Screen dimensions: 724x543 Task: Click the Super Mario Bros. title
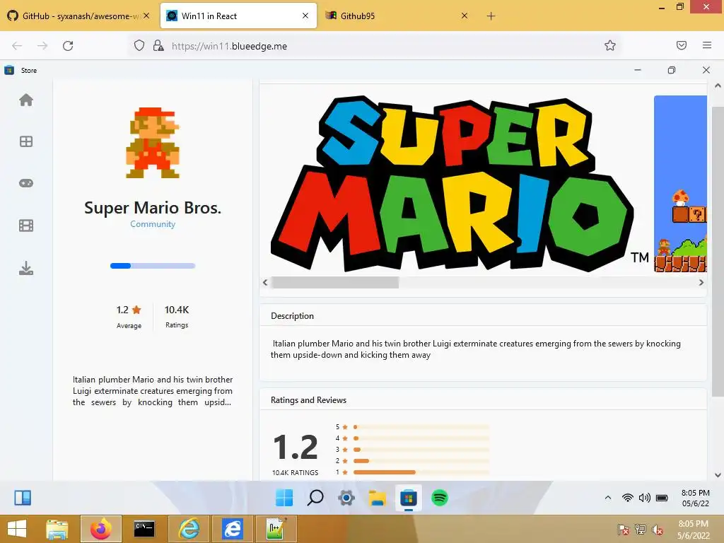153,208
